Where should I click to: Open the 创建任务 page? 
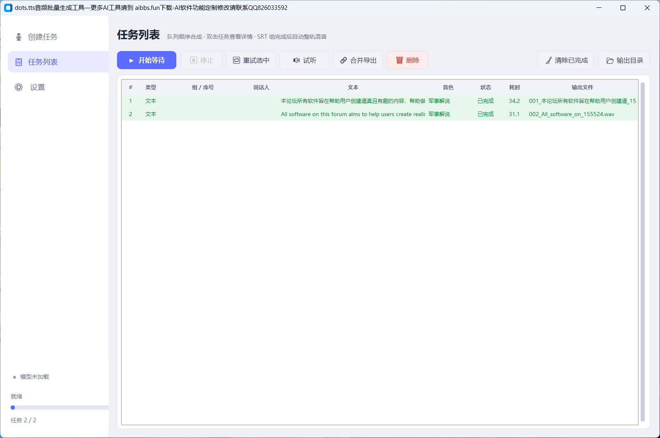click(58, 37)
